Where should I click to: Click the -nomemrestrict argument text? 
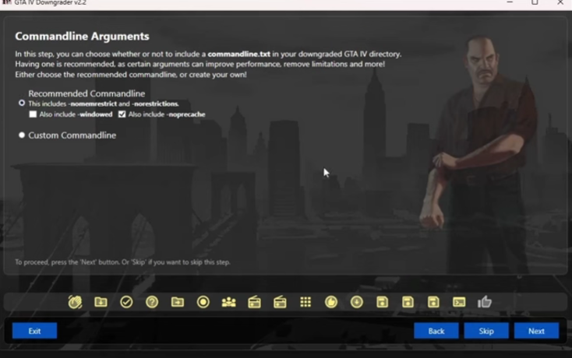click(93, 104)
